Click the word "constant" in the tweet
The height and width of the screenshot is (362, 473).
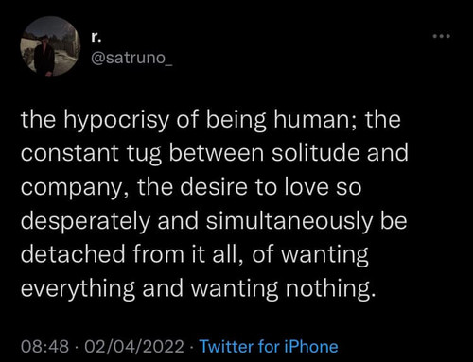(70, 153)
